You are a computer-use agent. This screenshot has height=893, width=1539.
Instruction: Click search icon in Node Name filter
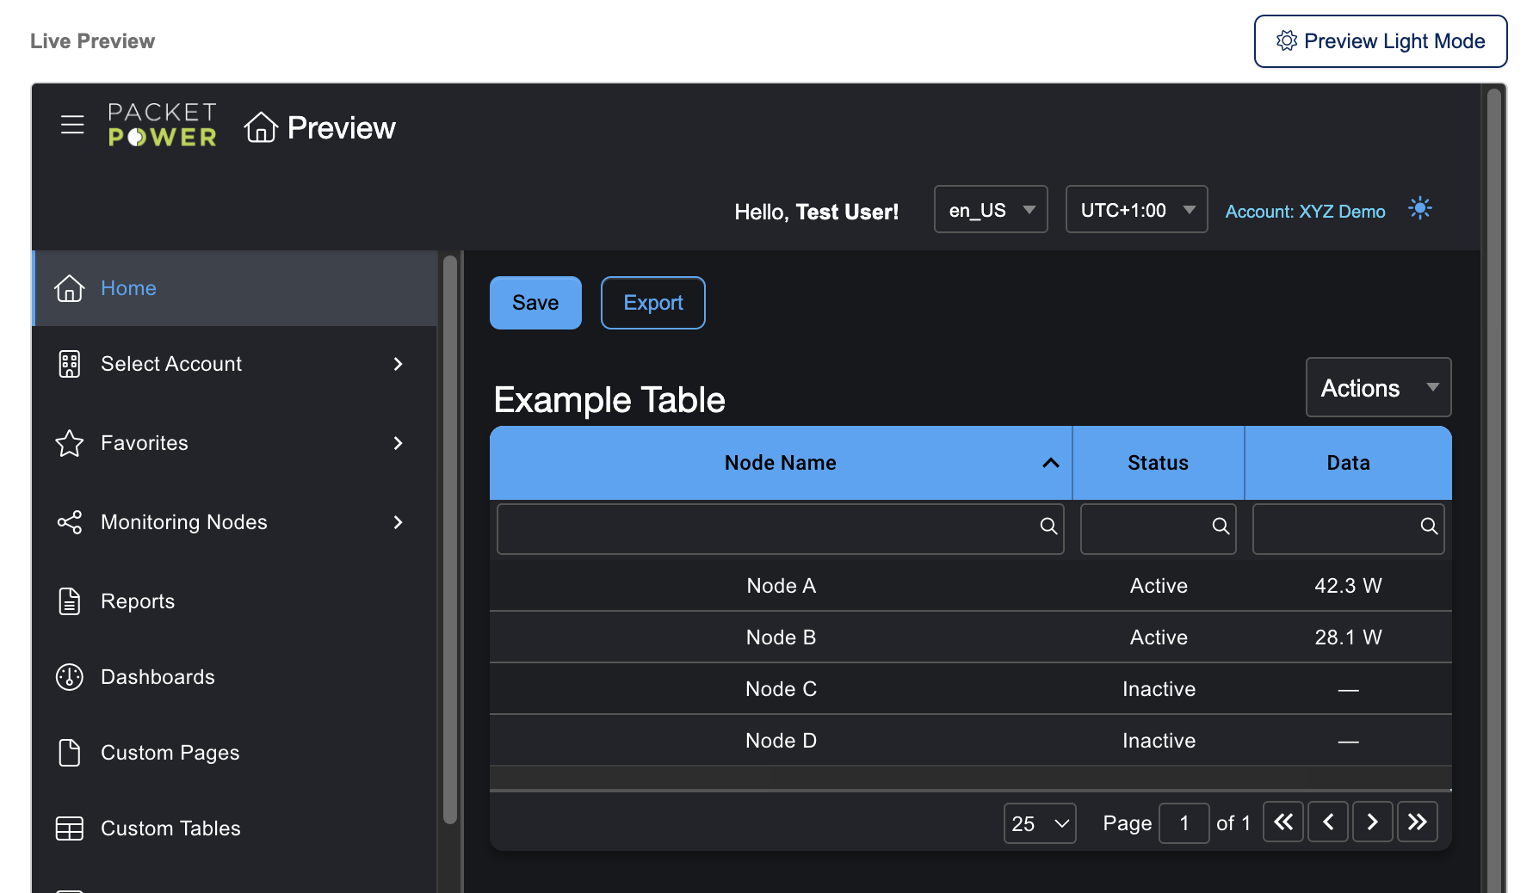[1048, 526]
